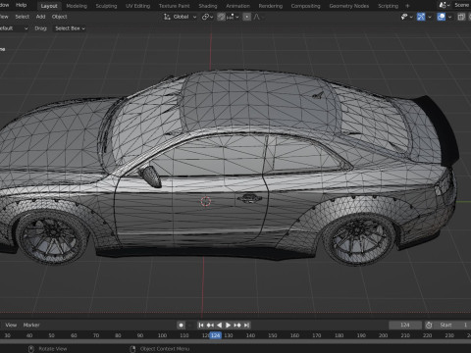
Task: Click frame 100 on the timeline ruler
Action: (162, 335)
